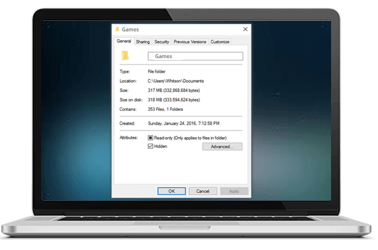The image size is (378, 250).
Task: Click the created date Sunday, January 24, 2016
Action: pos(183,123)
